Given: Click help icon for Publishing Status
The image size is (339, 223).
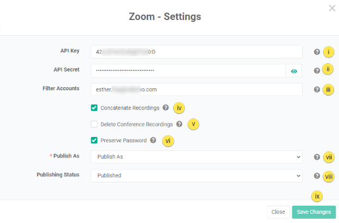Looking at the screenshot, I should pos(317,175).
